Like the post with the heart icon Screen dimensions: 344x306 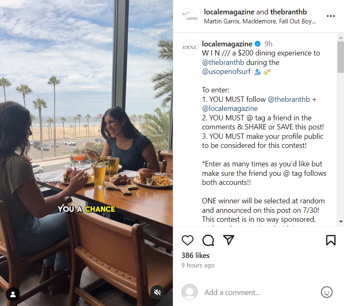pyautogui.click(x=188, y=240)
